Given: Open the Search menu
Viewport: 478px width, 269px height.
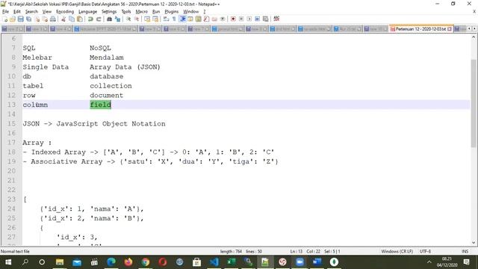Looking at the screenshot, I should 31,12.
